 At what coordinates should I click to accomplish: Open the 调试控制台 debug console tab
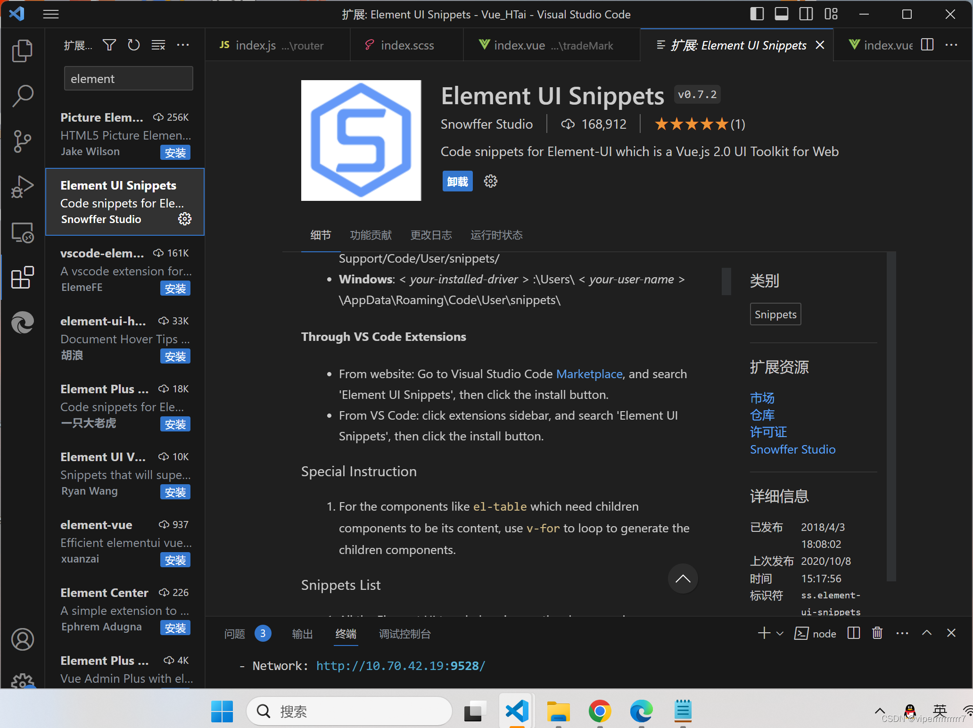click(405, 634)
